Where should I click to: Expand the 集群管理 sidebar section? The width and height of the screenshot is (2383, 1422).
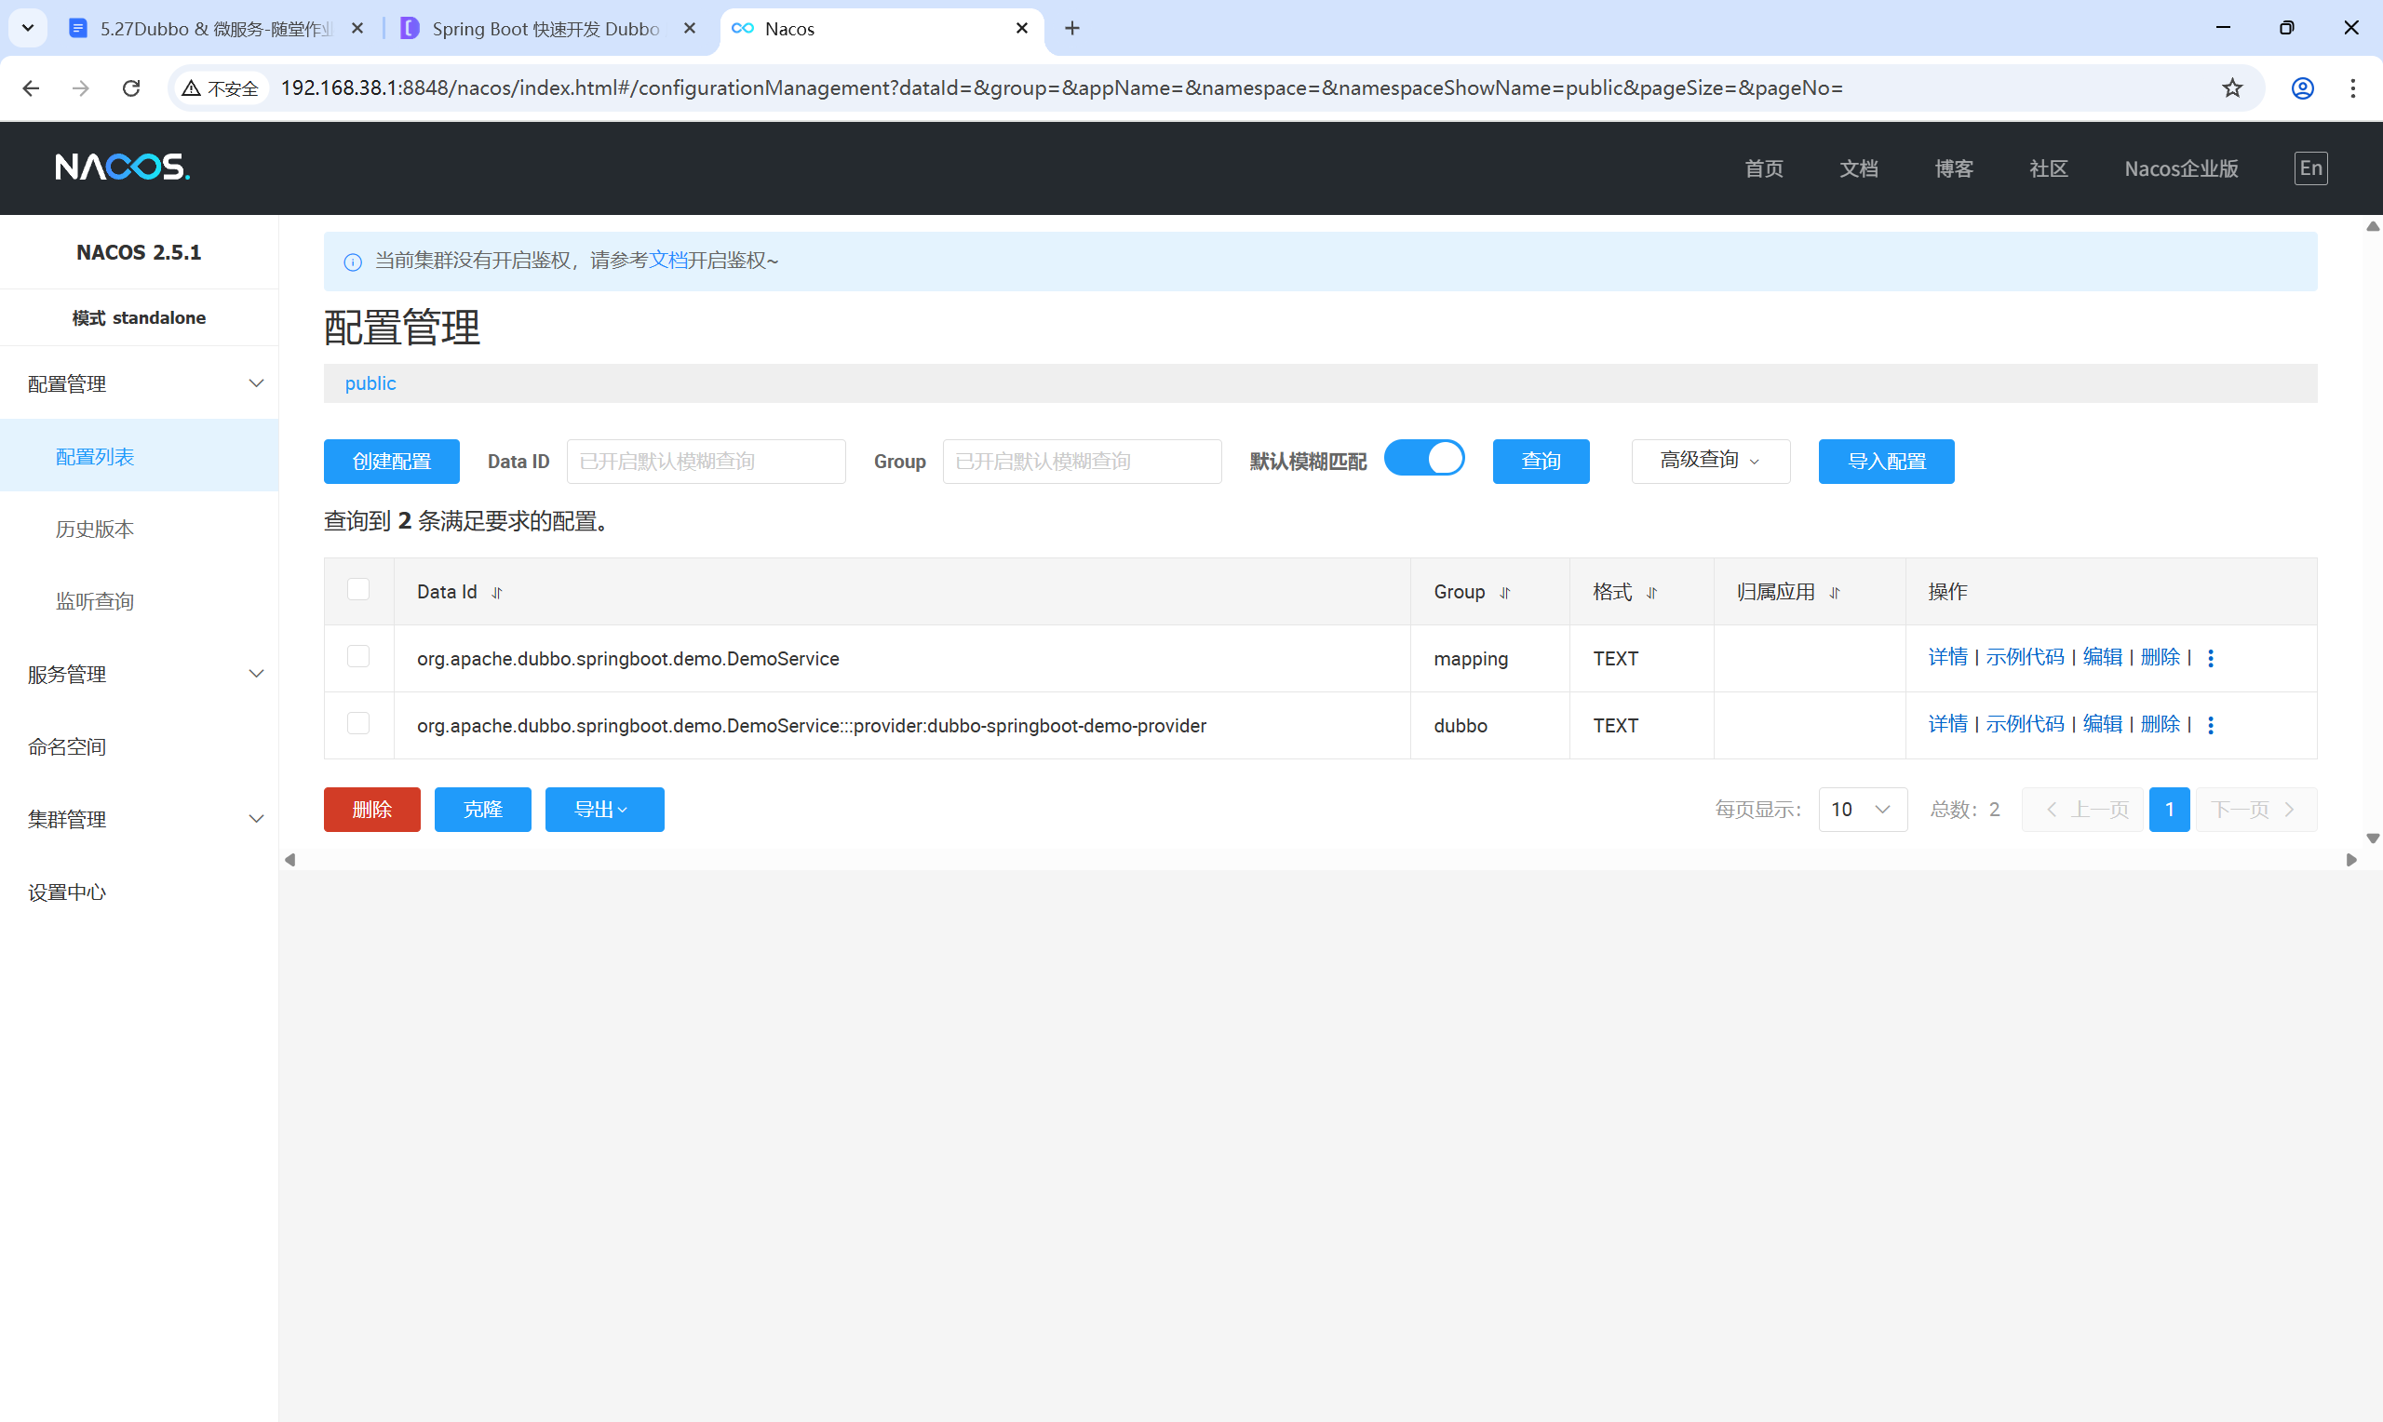tap(140, 819)
